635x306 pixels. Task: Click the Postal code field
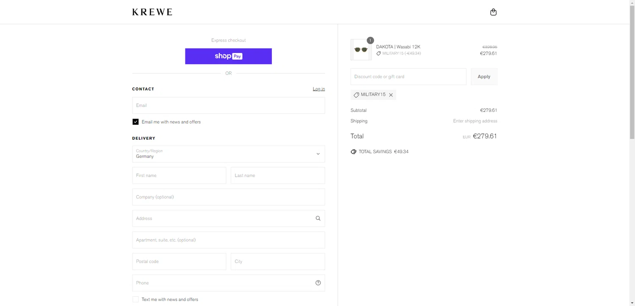[x=179, y=262]
